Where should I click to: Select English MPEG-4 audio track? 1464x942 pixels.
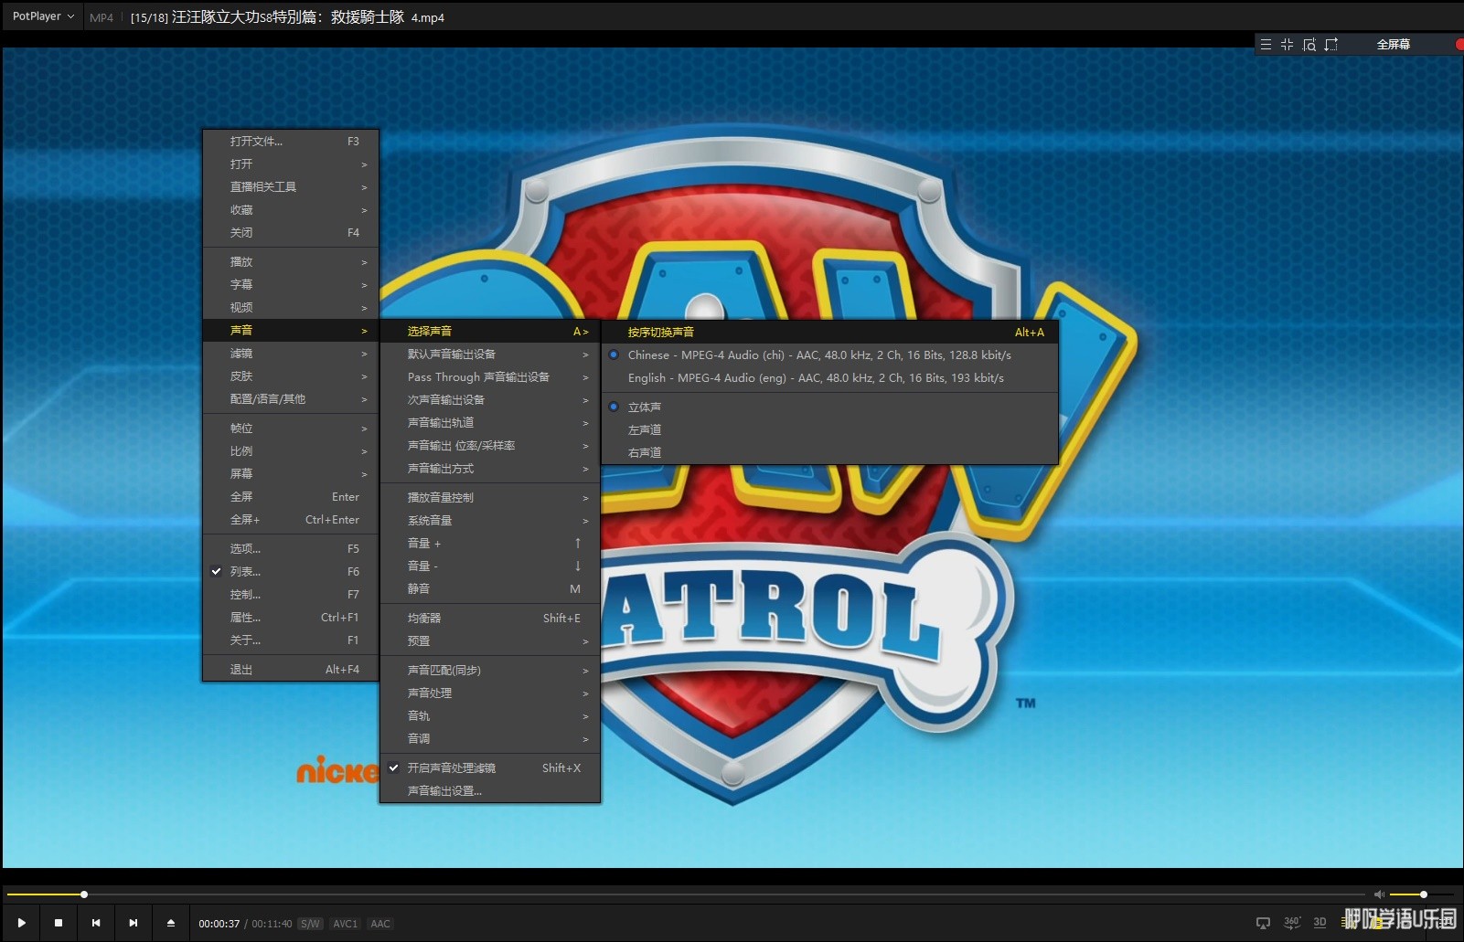tap(829, 377)
